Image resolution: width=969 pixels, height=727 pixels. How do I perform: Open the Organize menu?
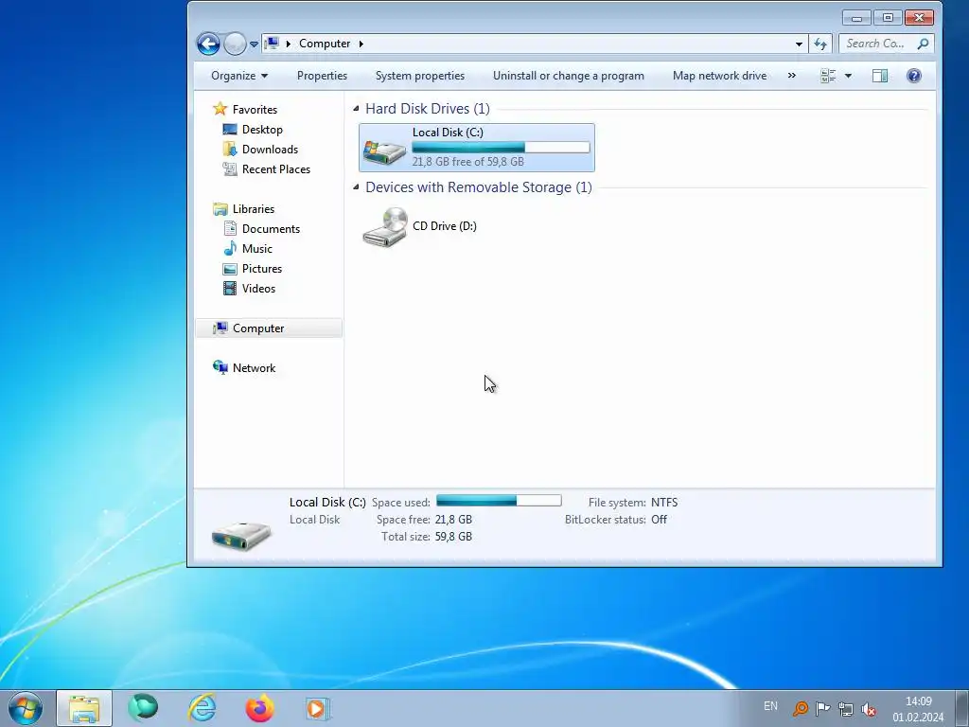(239, 76)
